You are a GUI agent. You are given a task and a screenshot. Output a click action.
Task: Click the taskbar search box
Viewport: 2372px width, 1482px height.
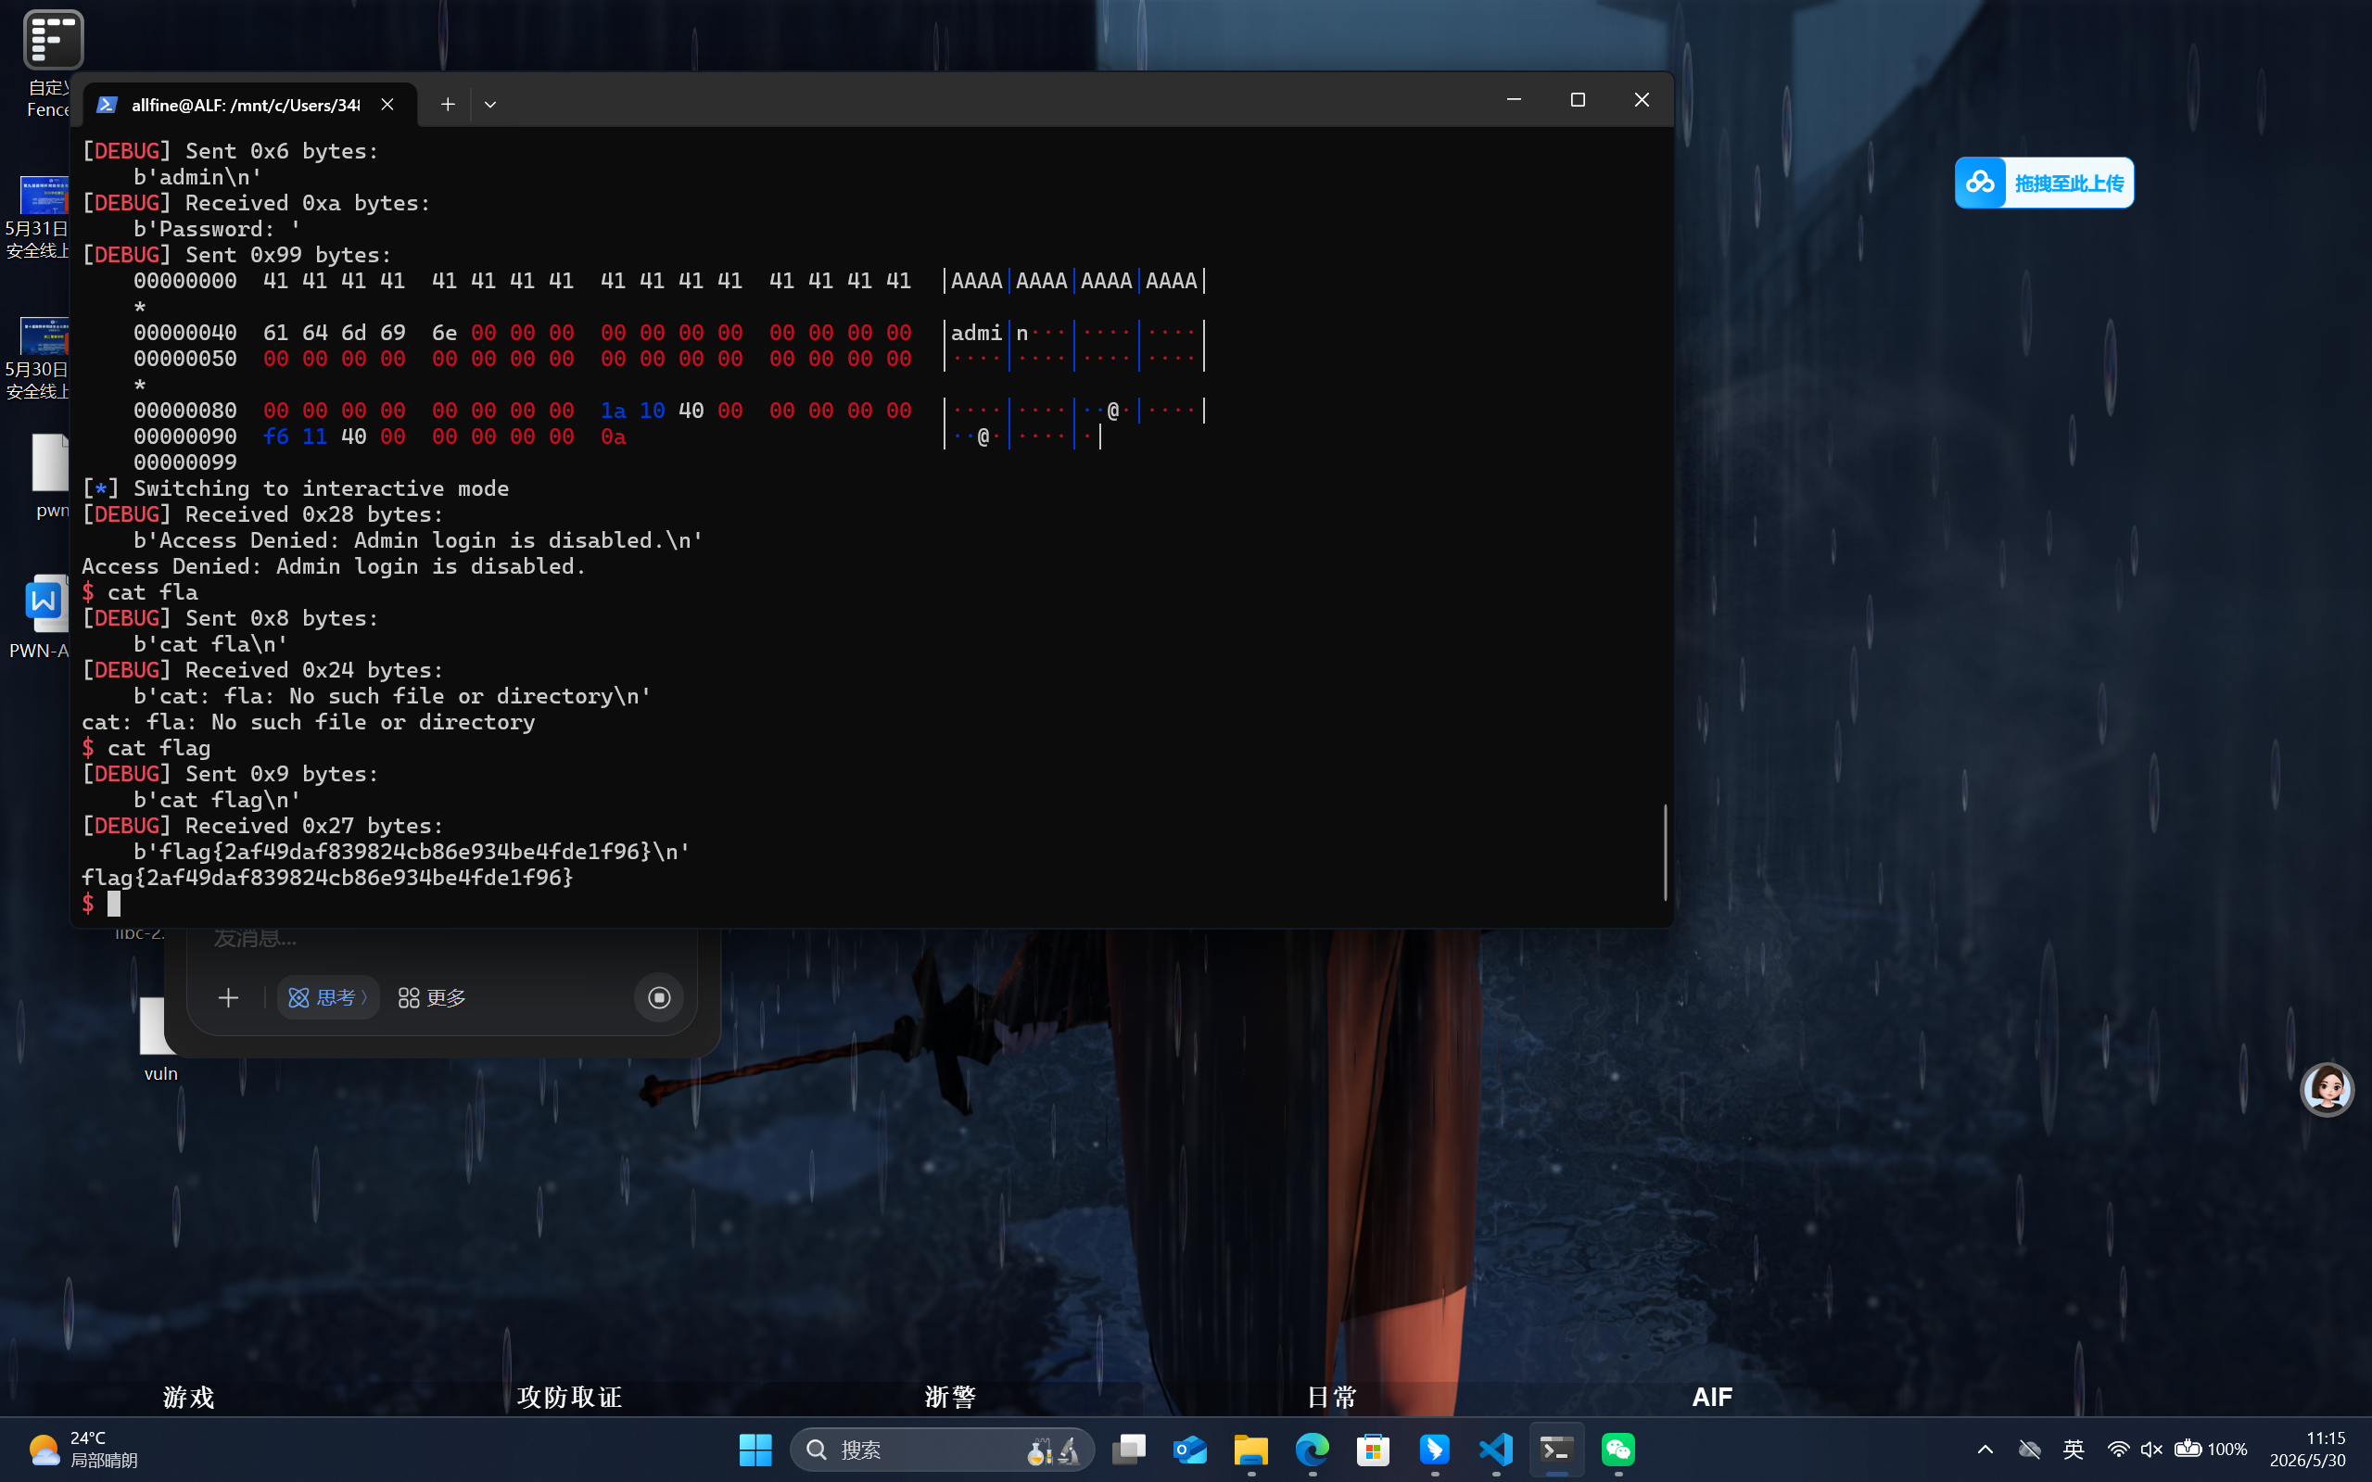pyautogui.click(x=941, y=1450)
